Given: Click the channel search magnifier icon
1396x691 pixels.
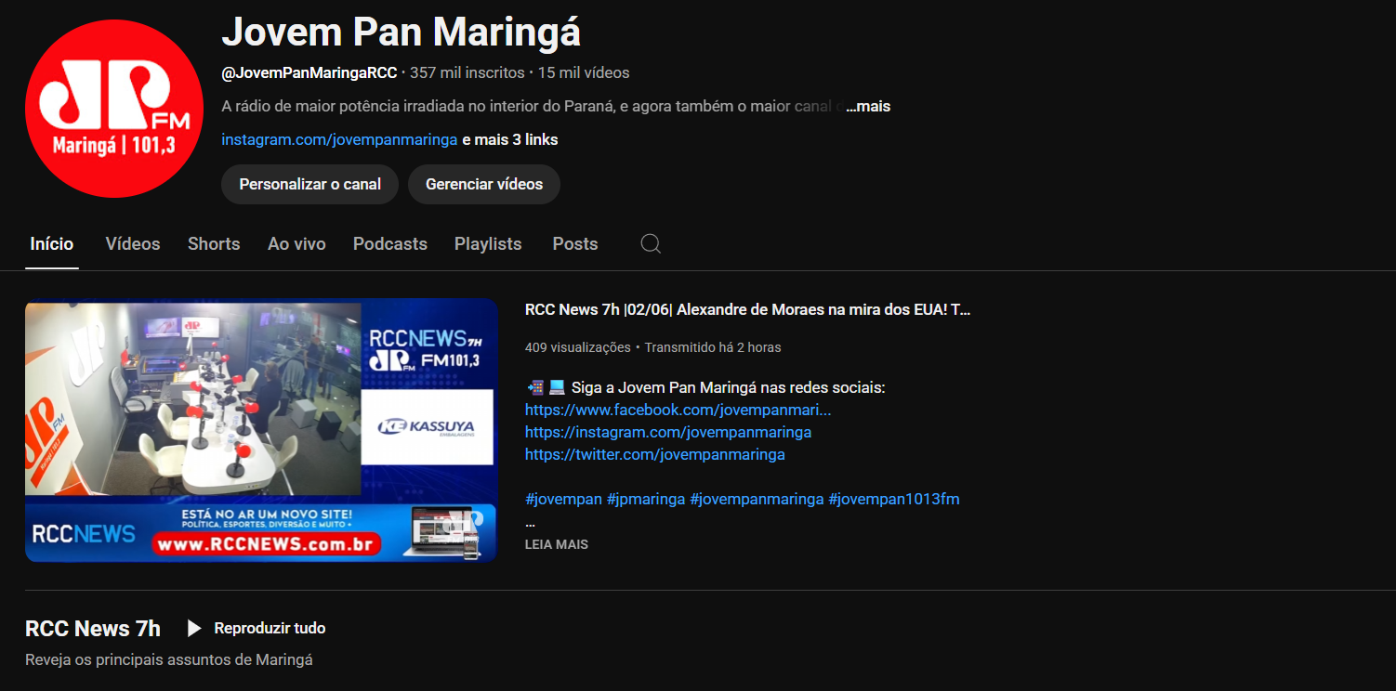Looking at the screenshot, I should pyautogui.click(x=651, y=243).
